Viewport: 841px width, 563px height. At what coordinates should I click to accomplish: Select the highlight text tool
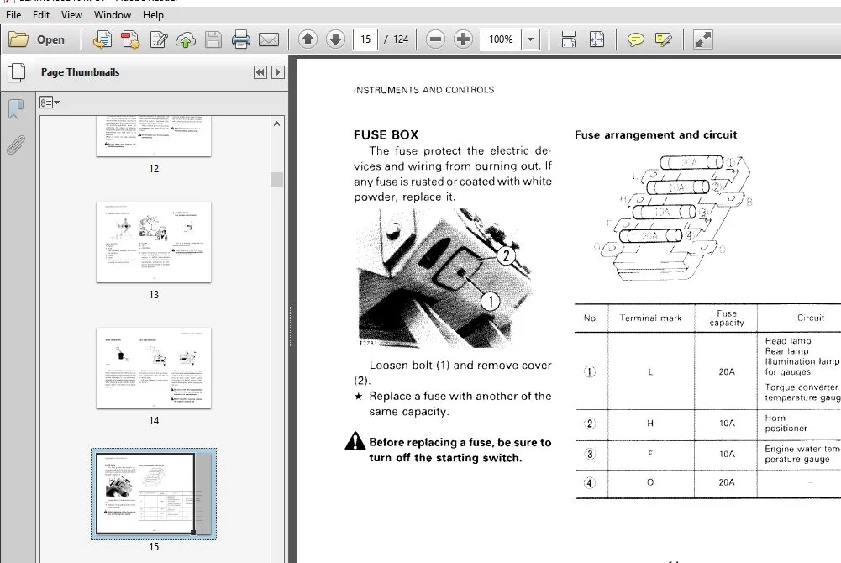click(664, 39)
